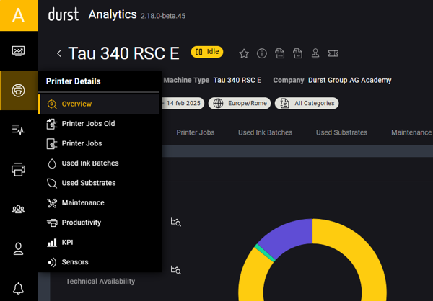Open the dashboard monitor icon in sidebar
This screenshot has width=433, height=301.
[x=19, y=51]
